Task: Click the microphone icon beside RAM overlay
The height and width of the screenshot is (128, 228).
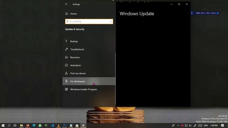Action: click(x=192, y=13)
